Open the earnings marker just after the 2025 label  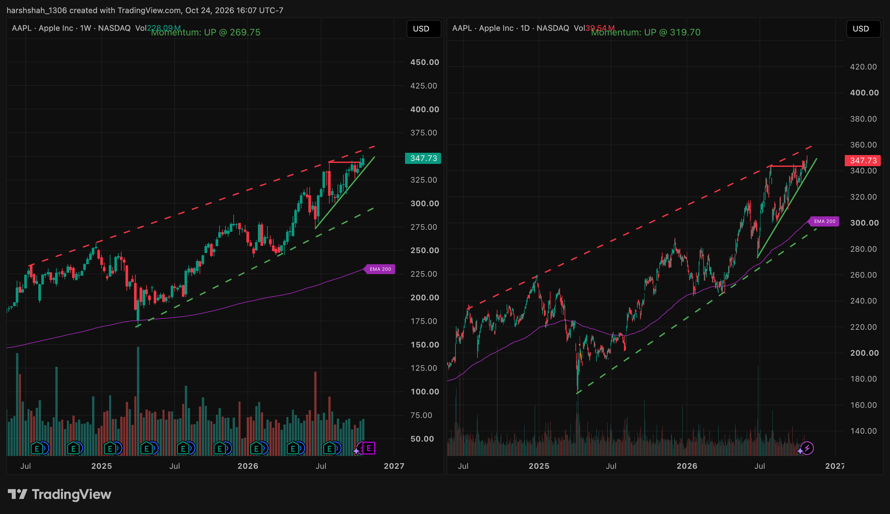pos(110,448)
